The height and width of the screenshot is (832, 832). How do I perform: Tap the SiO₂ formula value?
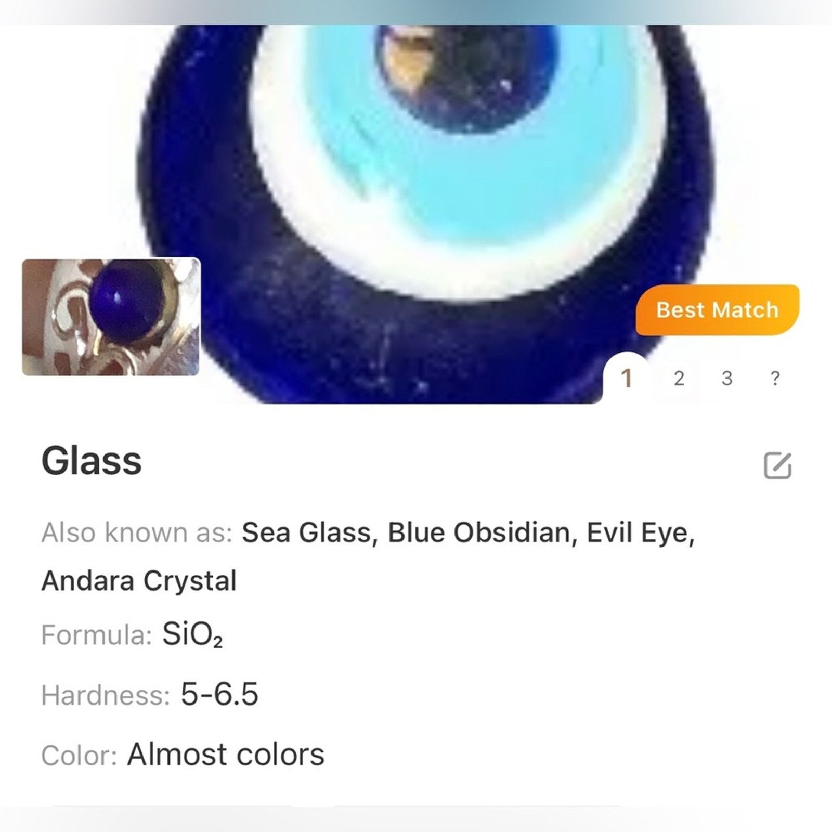pyautogui.click(x=192, y=635)
